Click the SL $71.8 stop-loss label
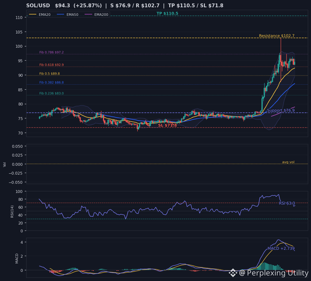Image resolution: width=311 pixels, height=281 pixels. point(167,125)
